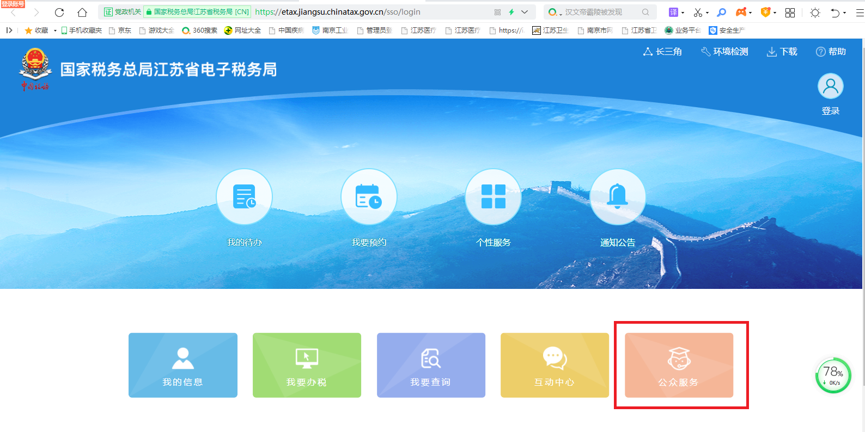This screenshot has height=432, width=865.
Task: Open the 我要办税 tile
Action: tap(307, 365)
